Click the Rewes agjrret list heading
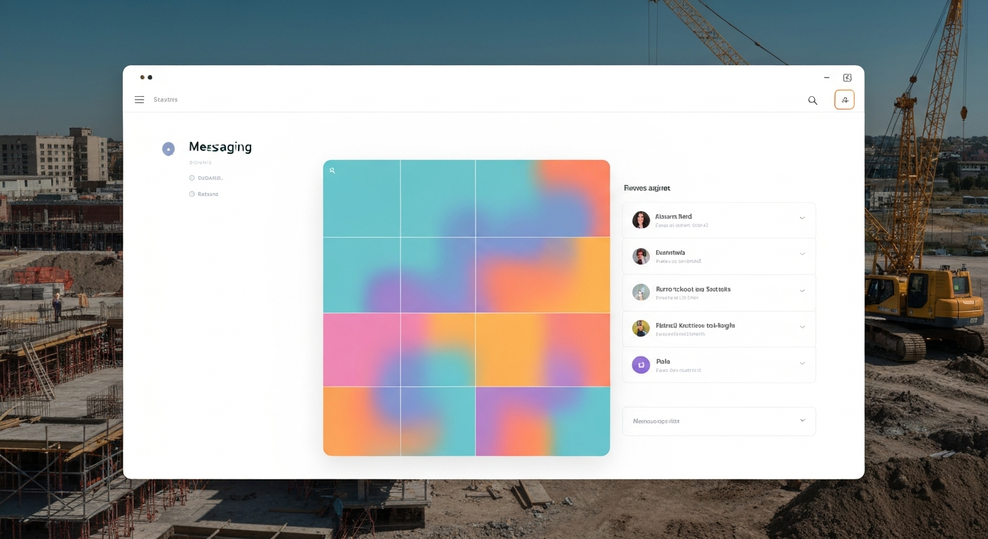The height and width of the screenshot is (539, 988). 647,188
